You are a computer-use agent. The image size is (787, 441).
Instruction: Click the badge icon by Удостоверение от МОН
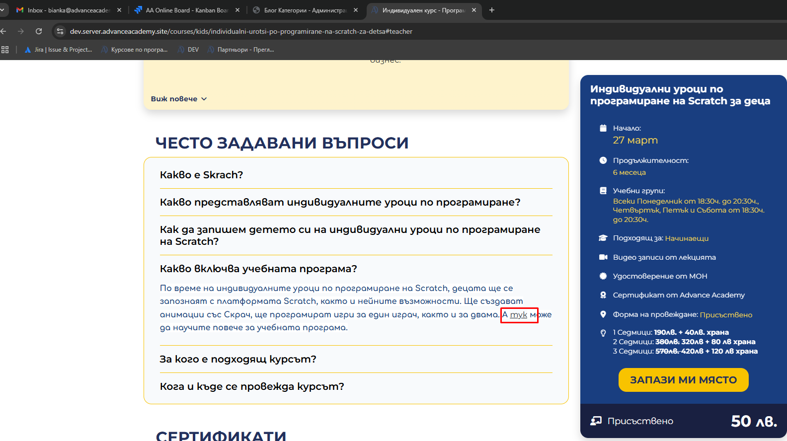[603, 276]
